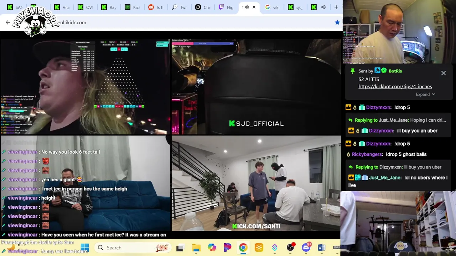This screenshot has width=456, height=256.
Task: Go back using the browser back arrow
Action: point(8,22)
